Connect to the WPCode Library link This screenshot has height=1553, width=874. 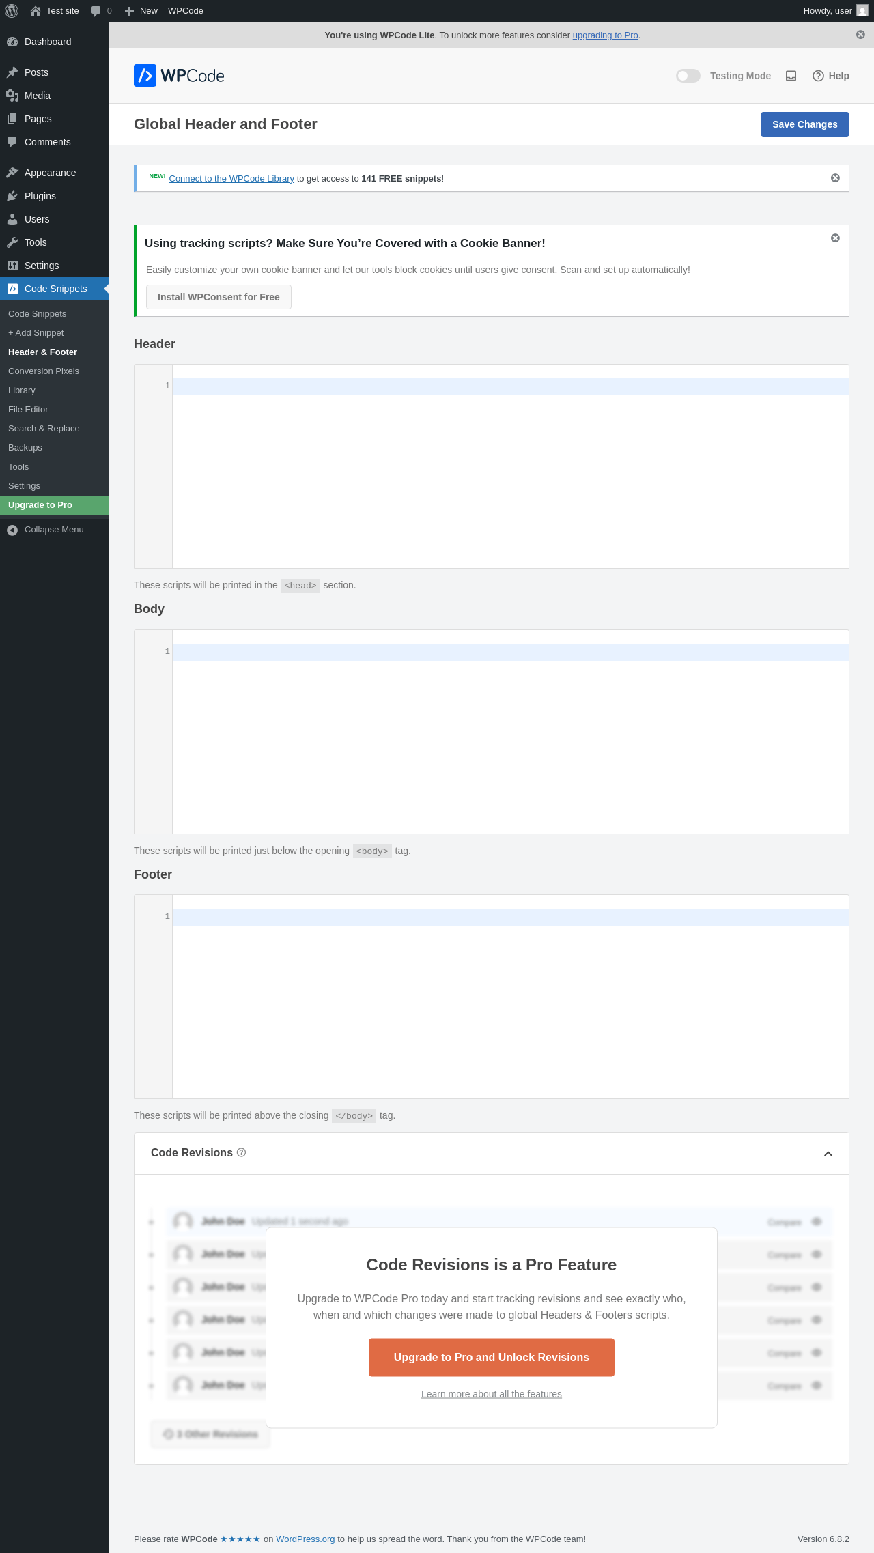(x=231, y=179)
